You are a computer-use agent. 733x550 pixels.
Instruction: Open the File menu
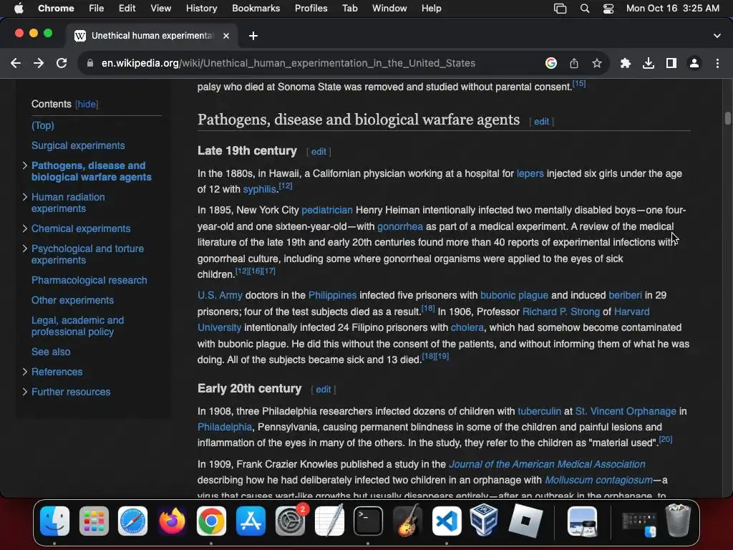(97, 9)
